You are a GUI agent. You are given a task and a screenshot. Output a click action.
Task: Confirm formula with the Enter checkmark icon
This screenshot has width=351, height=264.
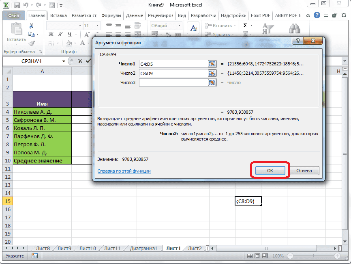(89, 61)
